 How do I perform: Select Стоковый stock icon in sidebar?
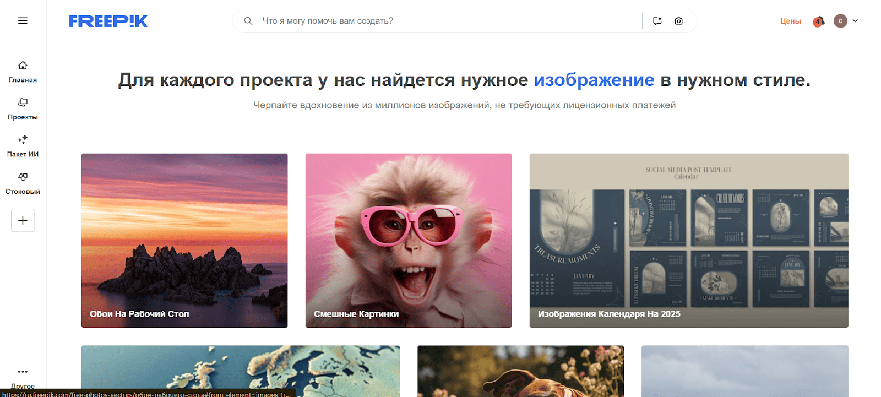(23, 177)
